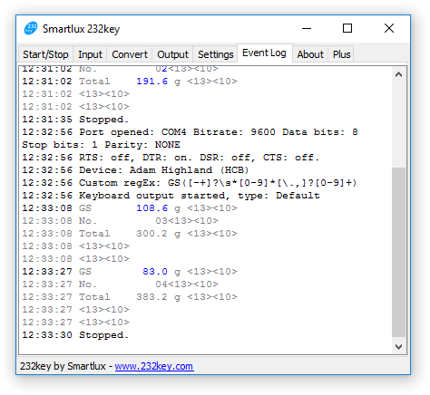Click the 'No. 03' log line
Screen dimensions: 430x395
(120, 221)
